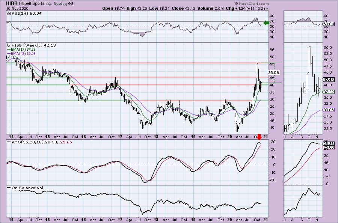The height and width of the screenshot is (223, 338).
Task: Select the Low 38.21 value
Action: (159, 8)
